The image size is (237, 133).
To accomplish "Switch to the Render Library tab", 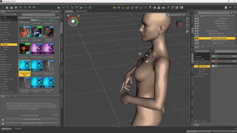I will [x=81, y=11].
